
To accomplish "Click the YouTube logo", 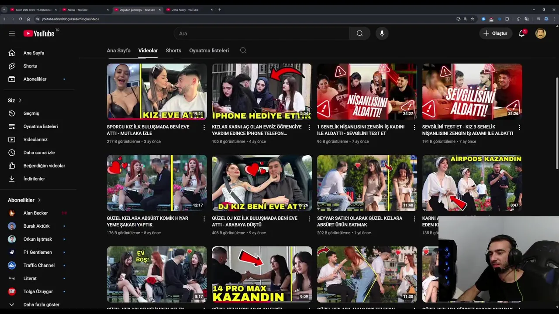I will (39, 34).
